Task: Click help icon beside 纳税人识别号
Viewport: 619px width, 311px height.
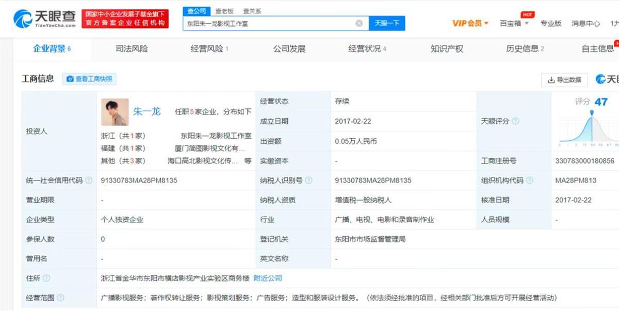Action: coord(308,181)
